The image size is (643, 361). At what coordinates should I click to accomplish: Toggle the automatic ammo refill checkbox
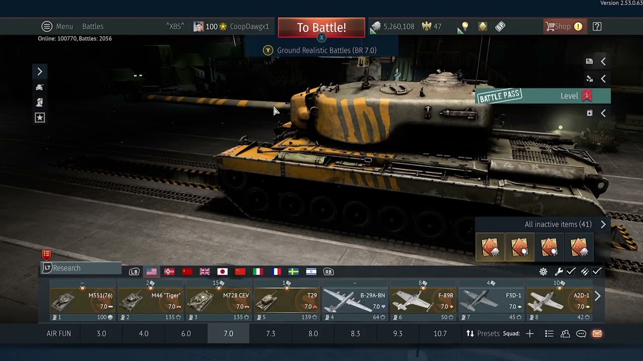click(x=597, y=271)
